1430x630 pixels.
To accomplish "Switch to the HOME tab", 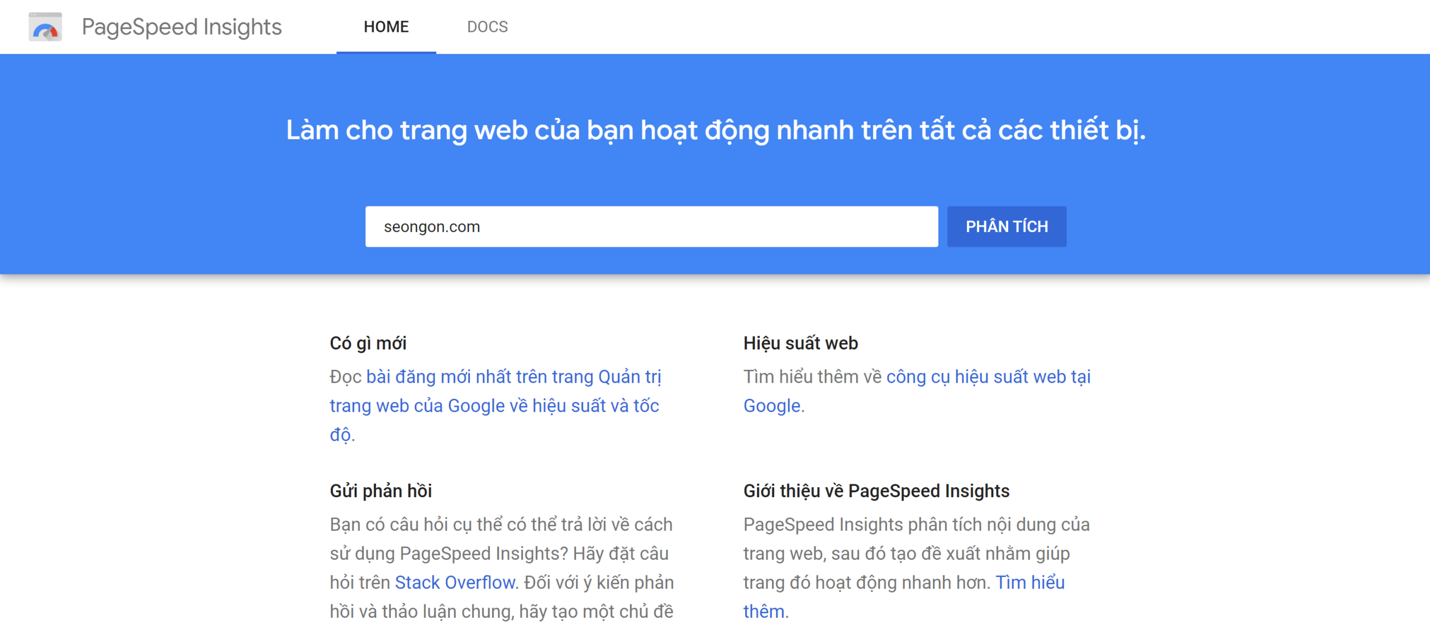I will (x=386, y=27).
